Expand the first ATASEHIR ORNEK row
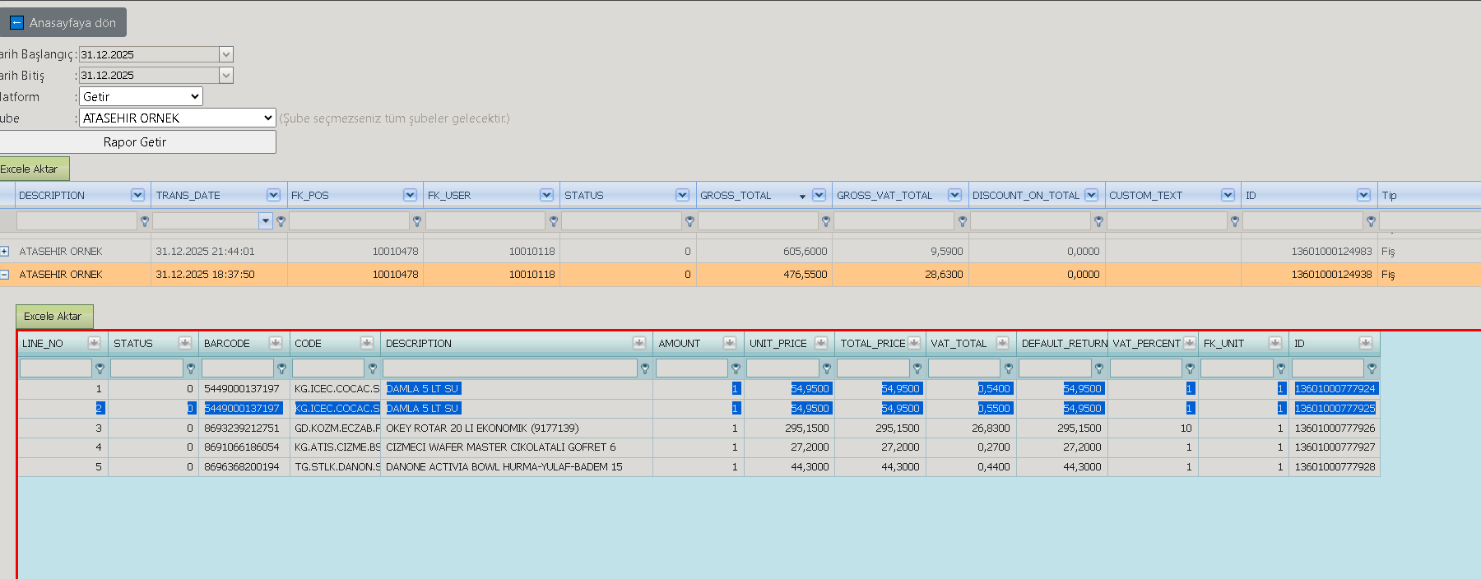 (x=4, y=251)
